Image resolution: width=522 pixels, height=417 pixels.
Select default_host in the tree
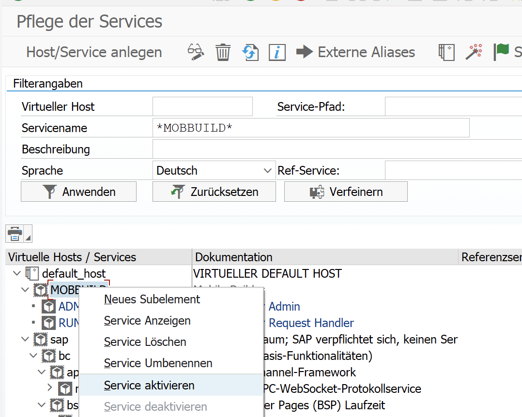click(74, 273)
